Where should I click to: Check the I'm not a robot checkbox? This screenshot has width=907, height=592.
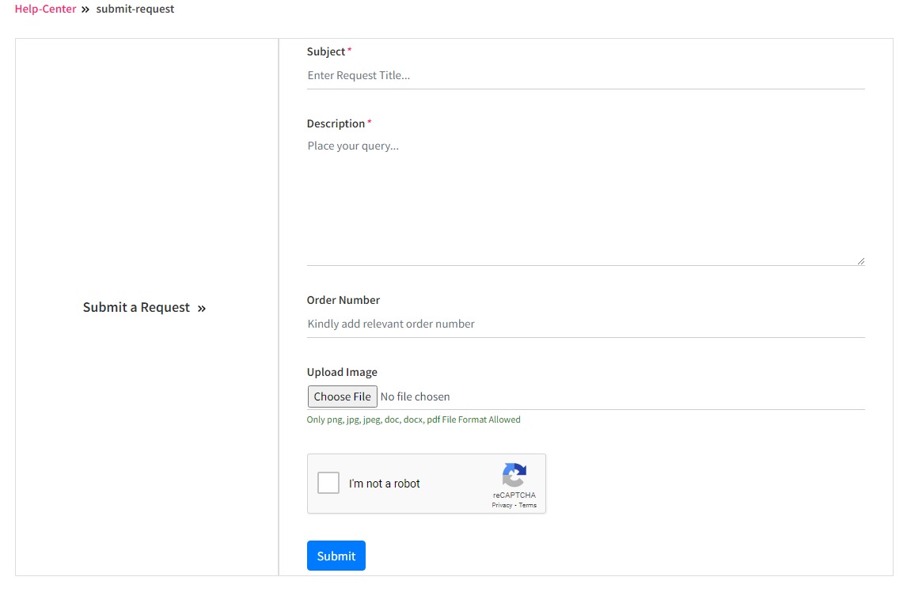[x=328, y=483]
